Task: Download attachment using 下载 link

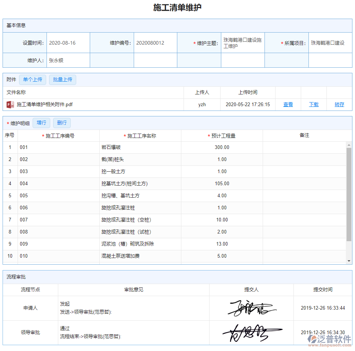Action: (313, 104)
